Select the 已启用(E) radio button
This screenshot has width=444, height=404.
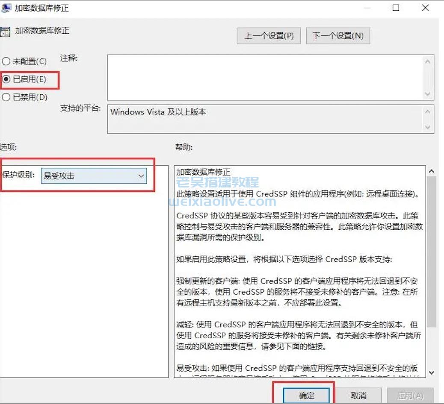6,79
